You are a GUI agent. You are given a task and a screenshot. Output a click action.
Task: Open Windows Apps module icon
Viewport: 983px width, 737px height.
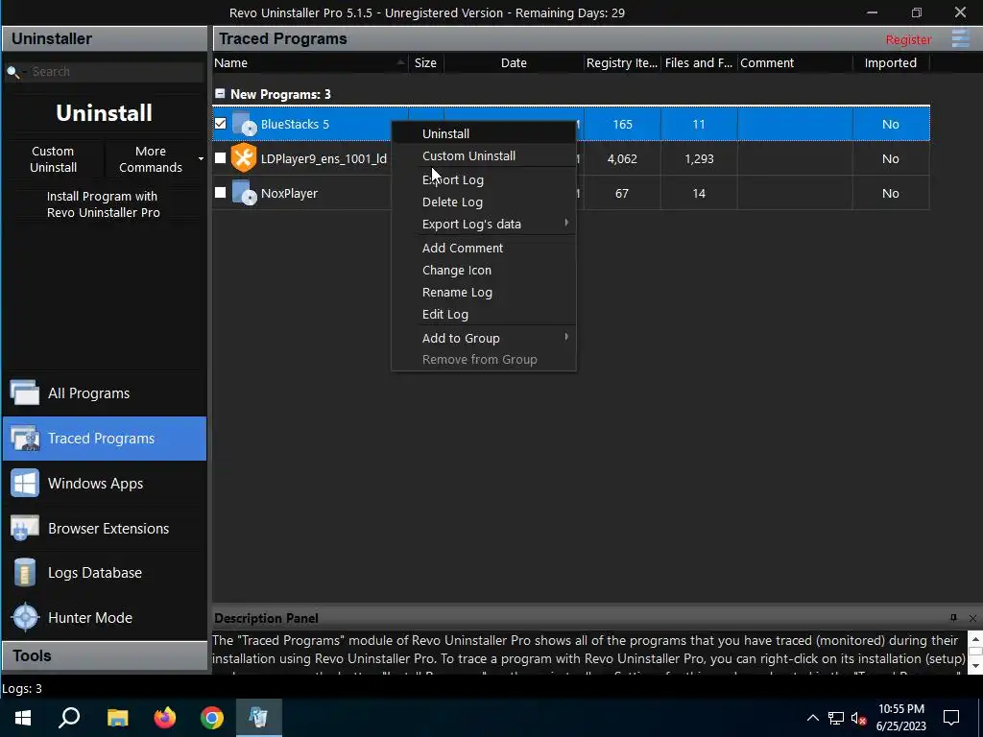pos(24,484)
